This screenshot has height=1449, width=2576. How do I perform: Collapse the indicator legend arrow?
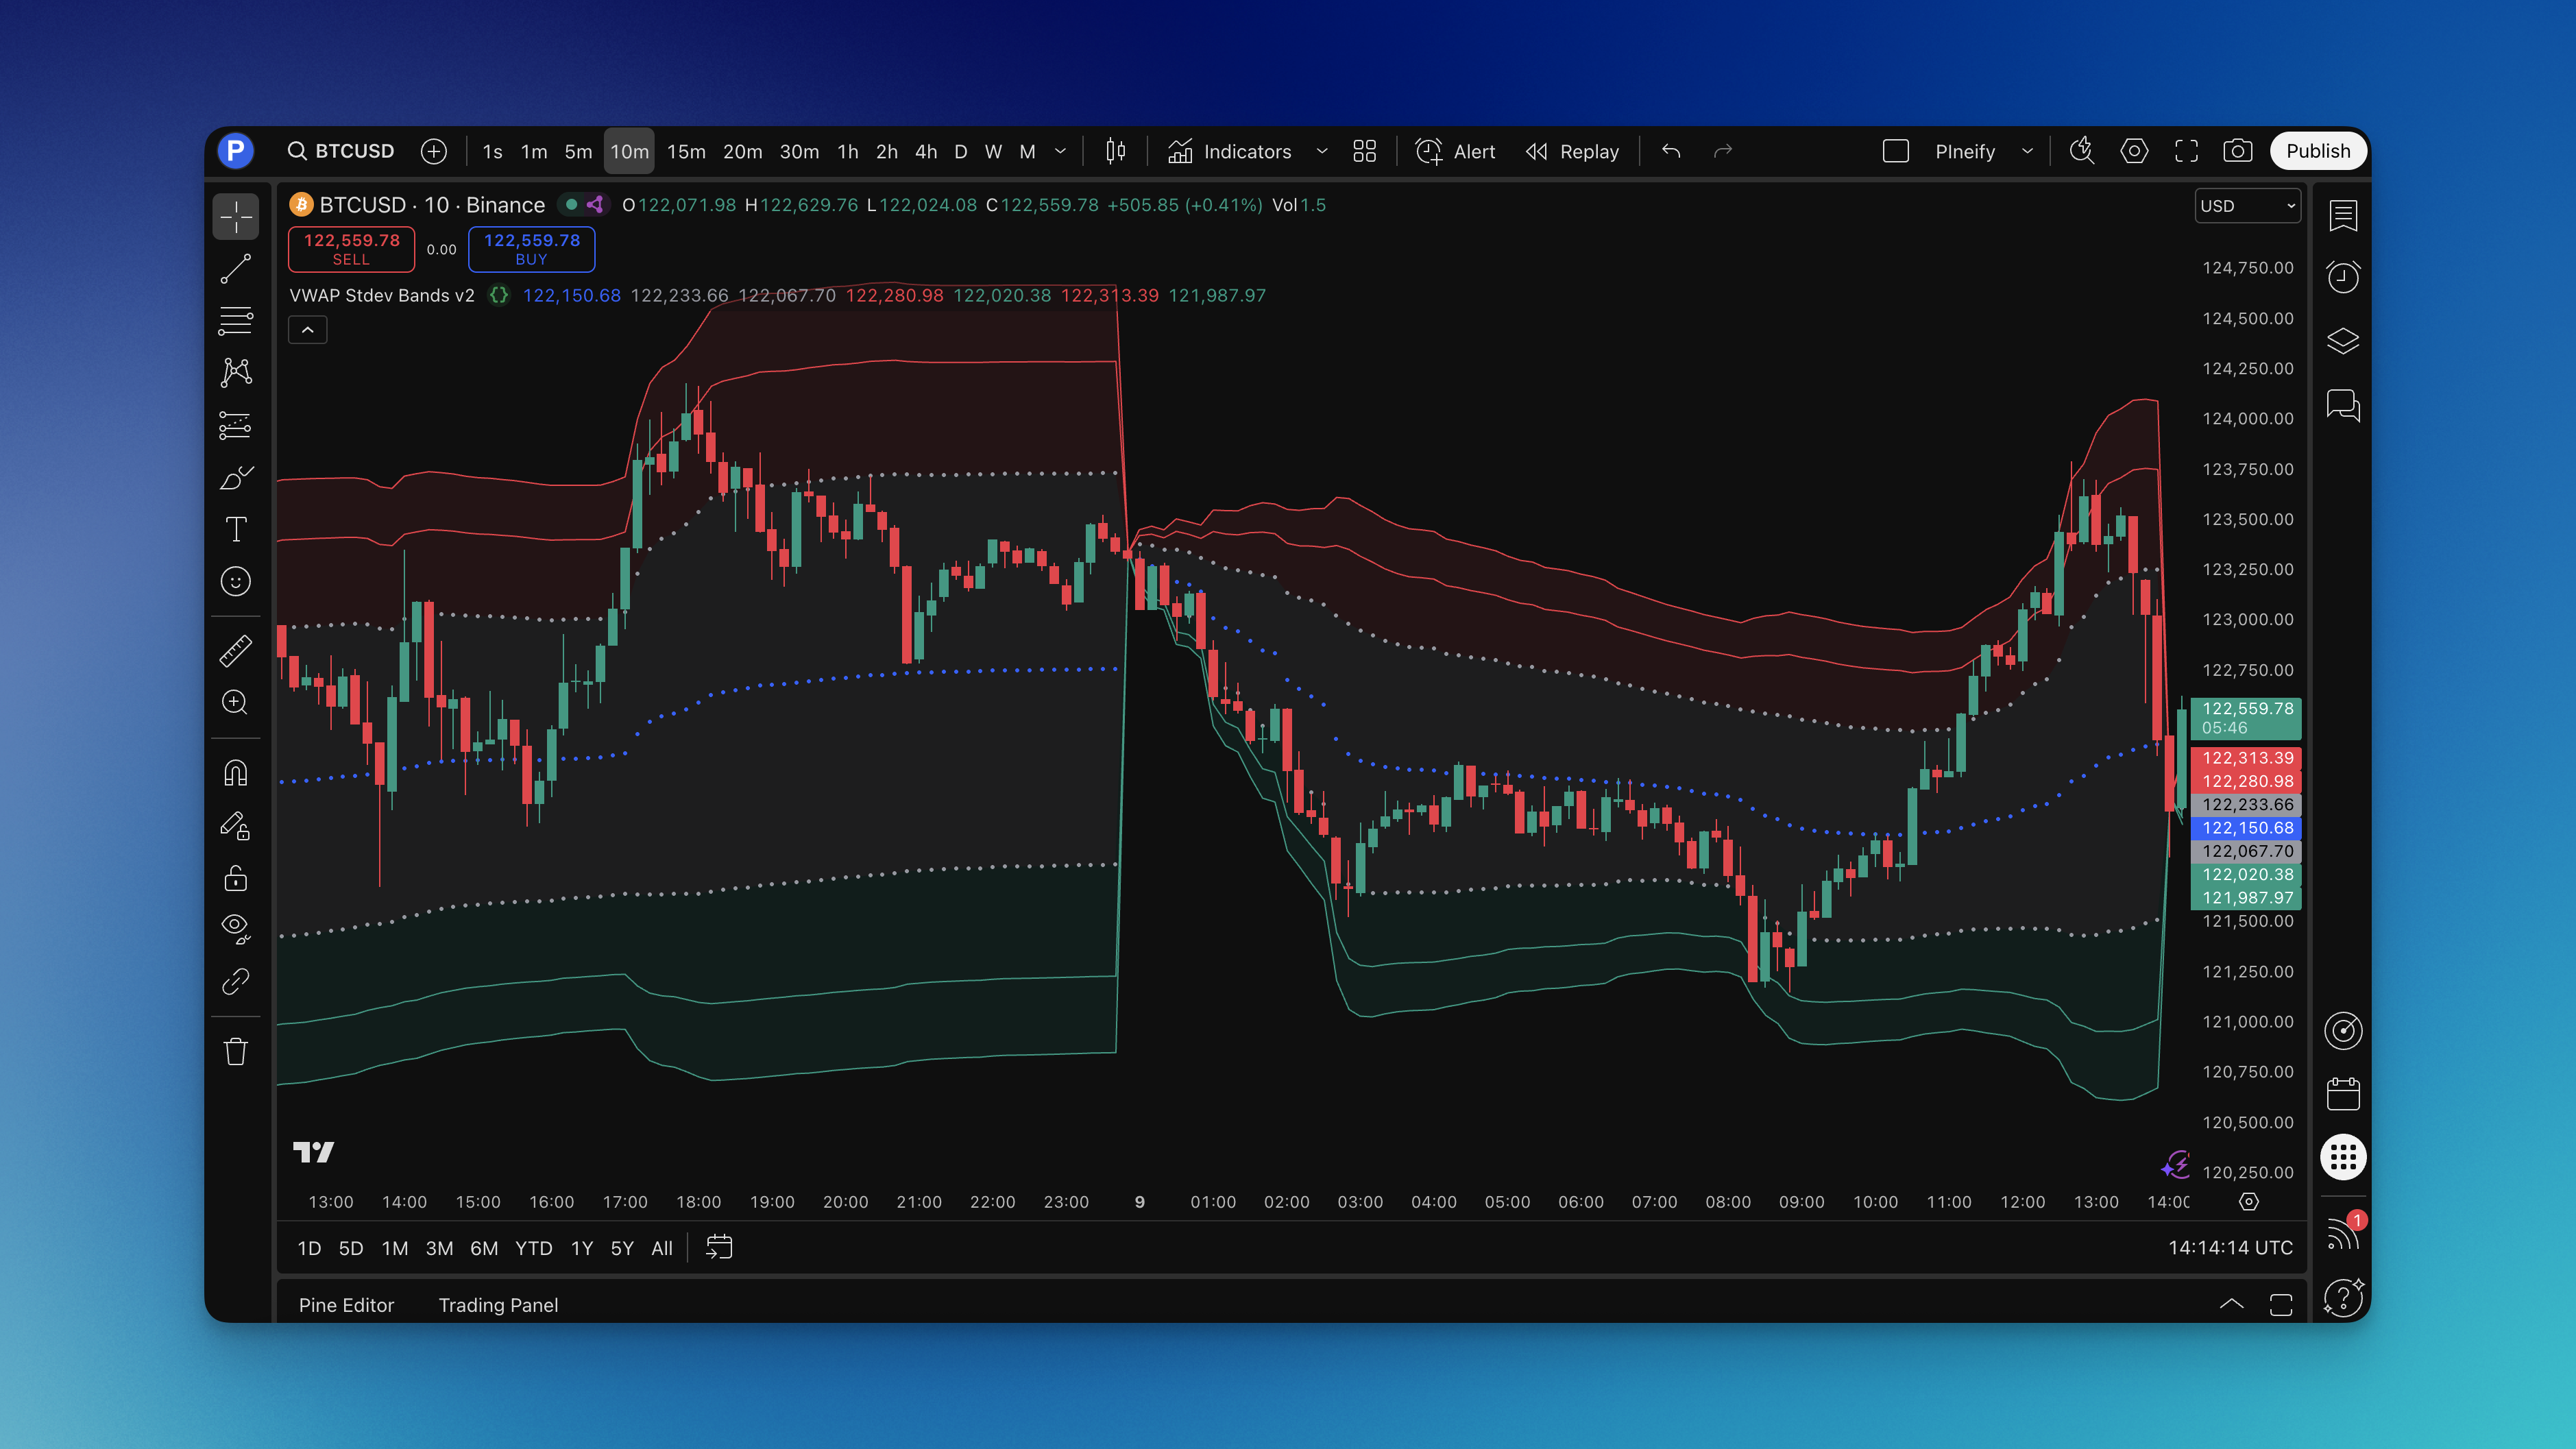[x=308, y=330]
